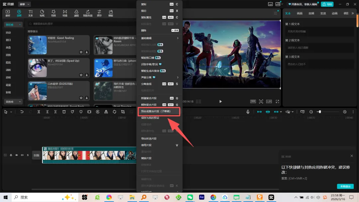This screenshot has height=202, width=359.
Task: Expand more property tabs with double chevron
Action: (353, 13)
